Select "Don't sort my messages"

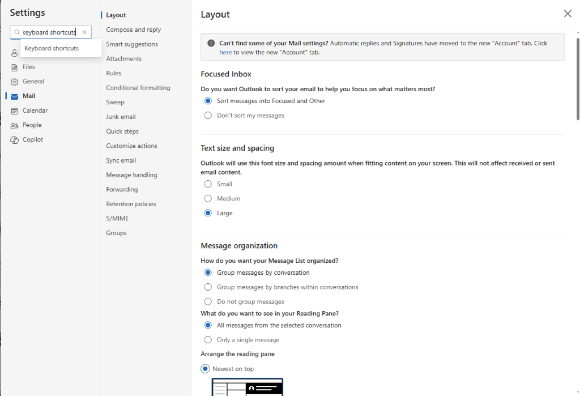(207, 116)
